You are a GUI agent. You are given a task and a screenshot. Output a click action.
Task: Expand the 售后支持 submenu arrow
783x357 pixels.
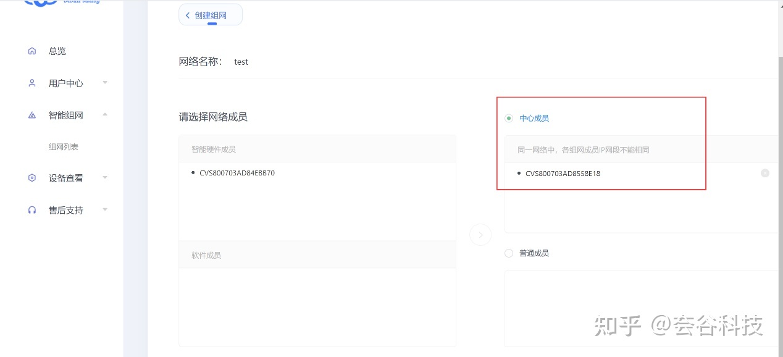tap(105, 210)
